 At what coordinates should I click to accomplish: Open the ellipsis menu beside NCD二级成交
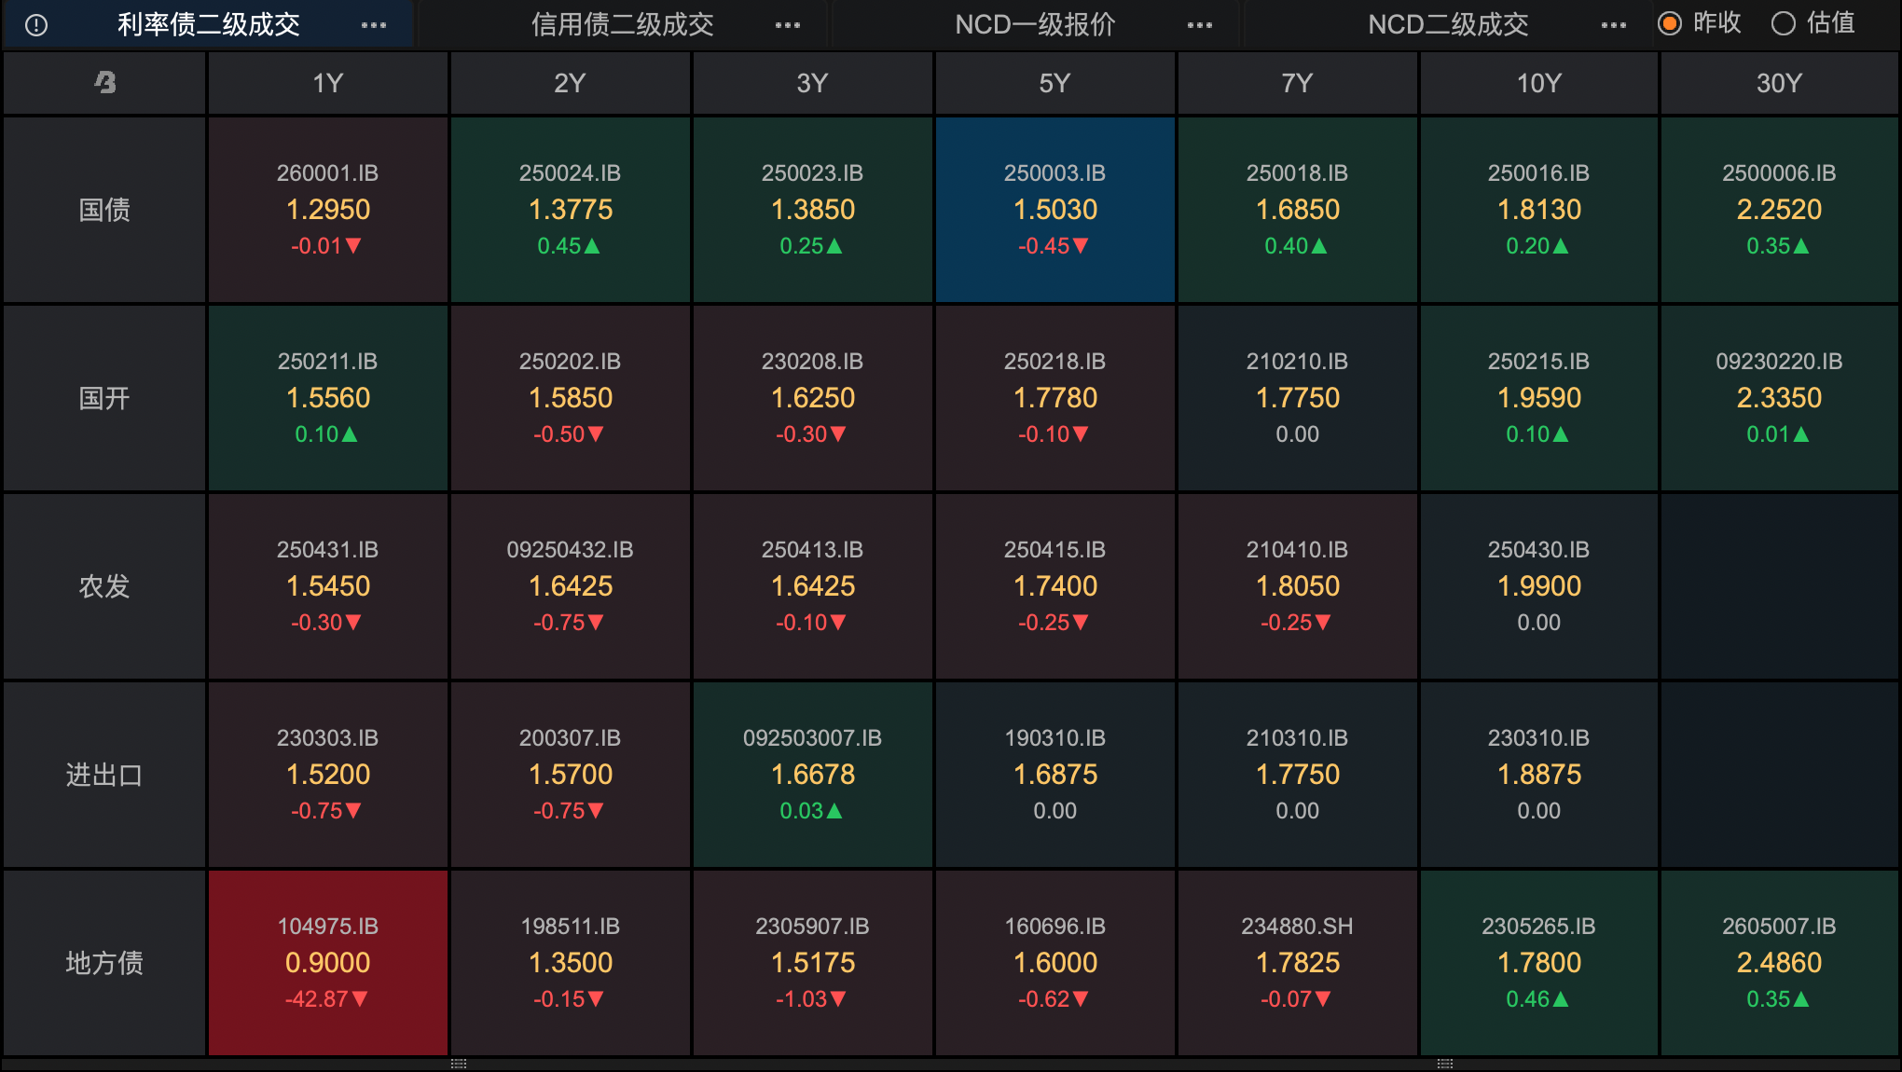pyautogui.click(x=1614, y=25)
